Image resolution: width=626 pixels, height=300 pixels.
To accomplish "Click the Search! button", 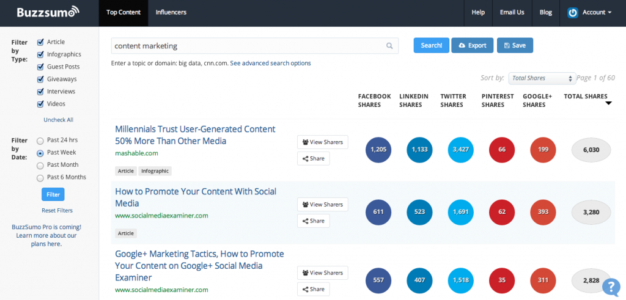I will (432, 45).
